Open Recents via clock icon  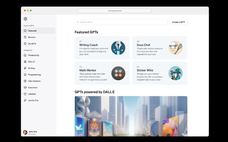(x=25, y=37)
